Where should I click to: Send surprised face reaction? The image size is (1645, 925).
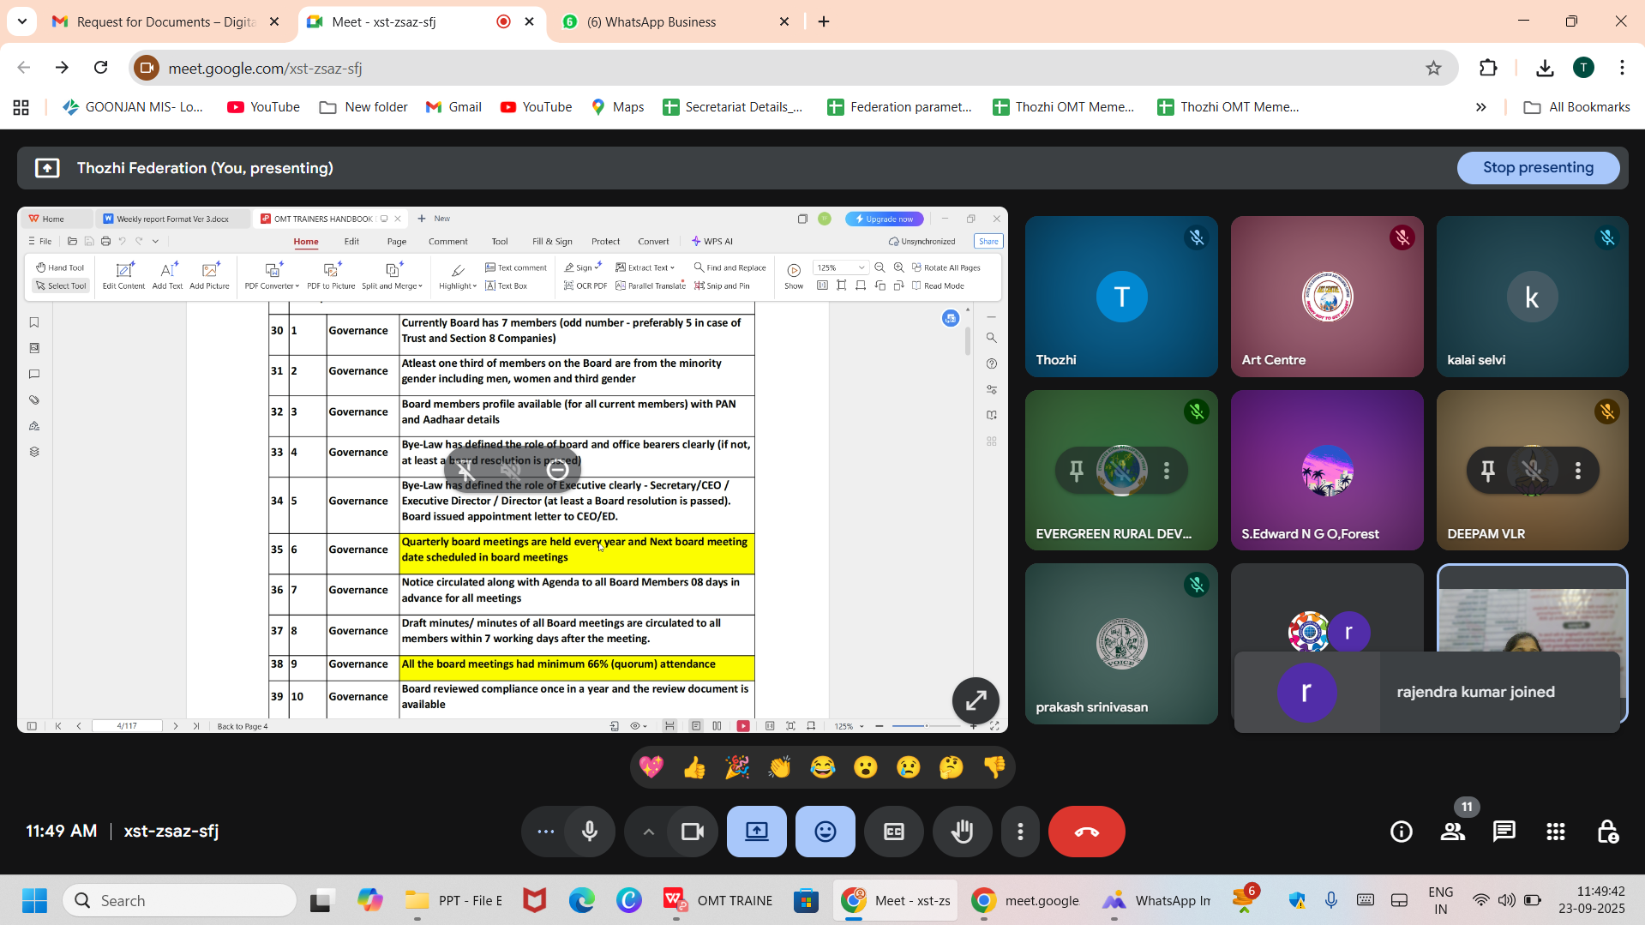coord(866,766)
